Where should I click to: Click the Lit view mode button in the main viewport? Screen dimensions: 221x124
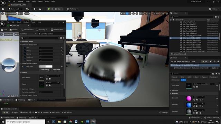(21, 13)
